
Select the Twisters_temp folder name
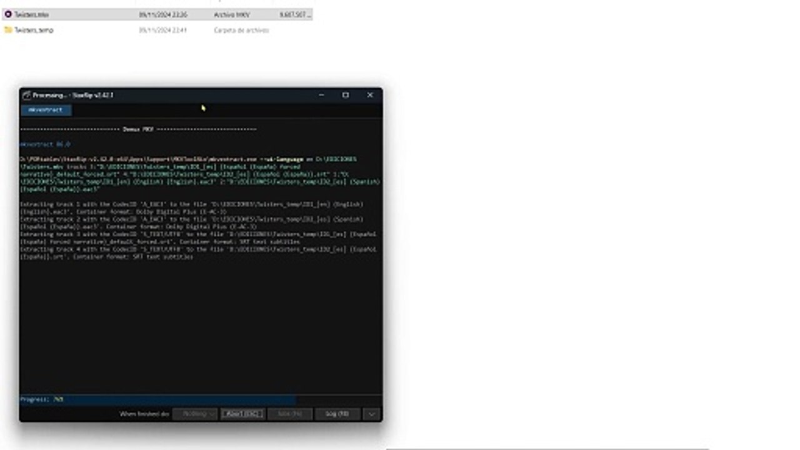tap(34, 30)
